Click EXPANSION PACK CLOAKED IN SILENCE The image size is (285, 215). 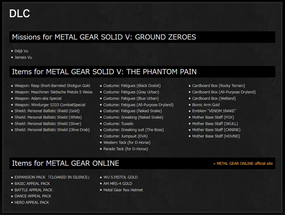click(52, 177)
